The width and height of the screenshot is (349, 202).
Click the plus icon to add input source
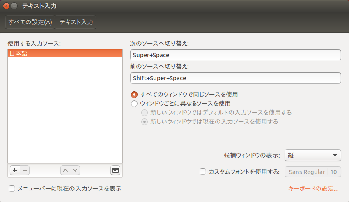click(14, 170)
